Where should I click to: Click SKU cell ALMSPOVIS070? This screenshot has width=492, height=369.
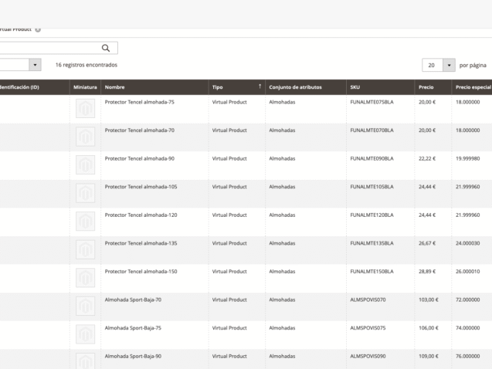pos(368,300)
